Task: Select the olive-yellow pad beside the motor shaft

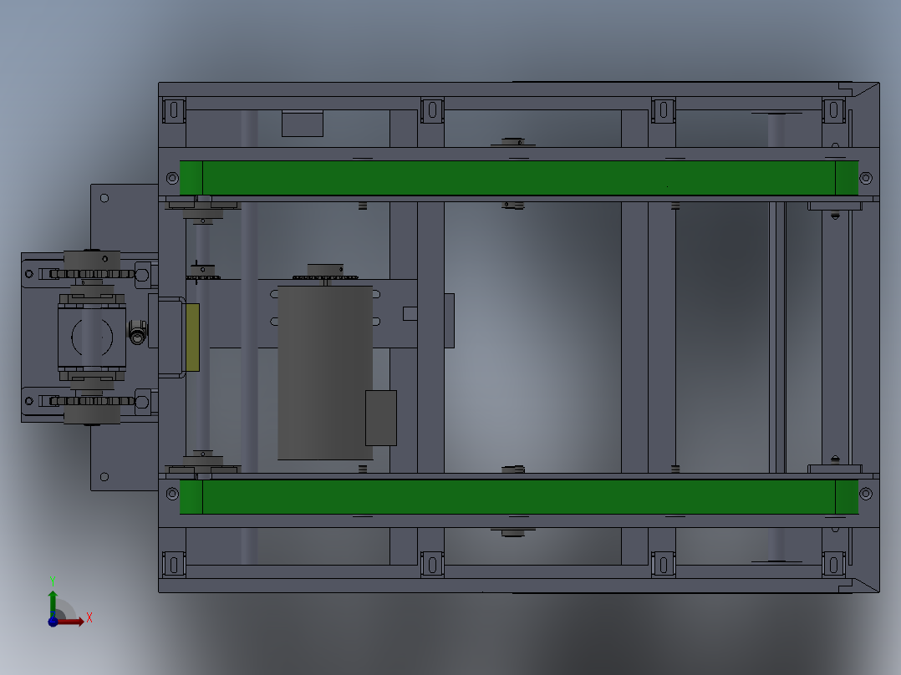Action: (x=192, y=337)
